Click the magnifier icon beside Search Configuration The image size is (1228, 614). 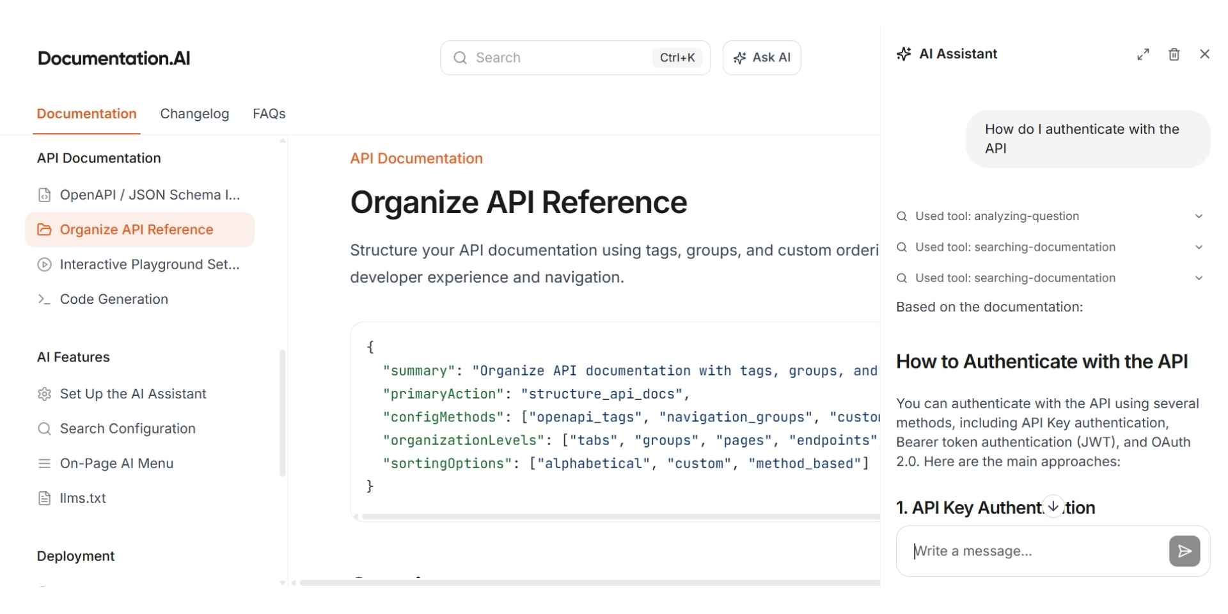(44, 429)
